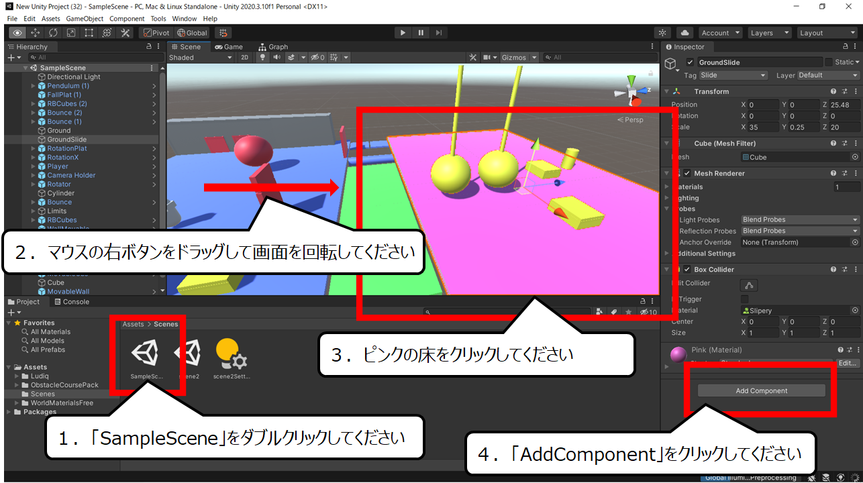The height and width of the screenshot is (483, 863).
Task: Click the Add Component button
Action: pos(761,390)
